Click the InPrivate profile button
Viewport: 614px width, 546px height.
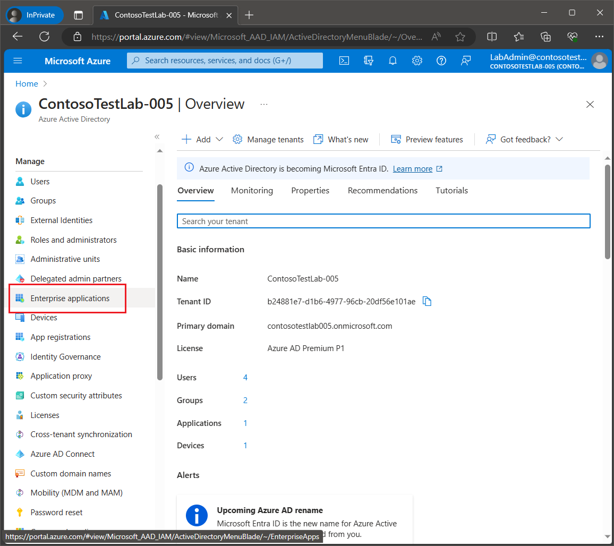pyautogui.click(x=35, y=15)
